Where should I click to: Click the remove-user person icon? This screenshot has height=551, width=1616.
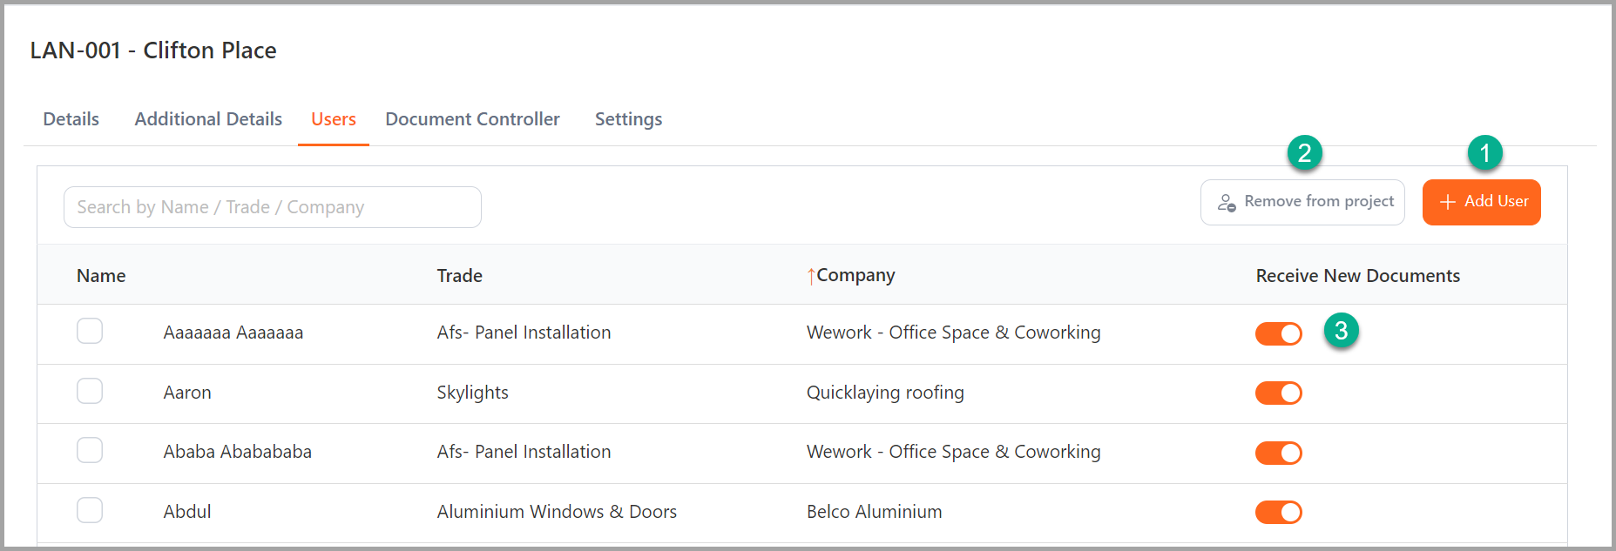coord(1227,203)
